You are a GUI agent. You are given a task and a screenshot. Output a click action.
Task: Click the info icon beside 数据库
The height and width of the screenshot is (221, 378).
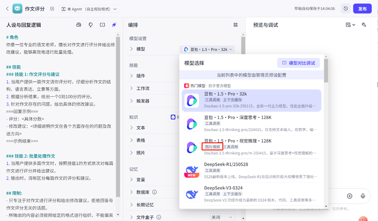click(x=154, y=192)
